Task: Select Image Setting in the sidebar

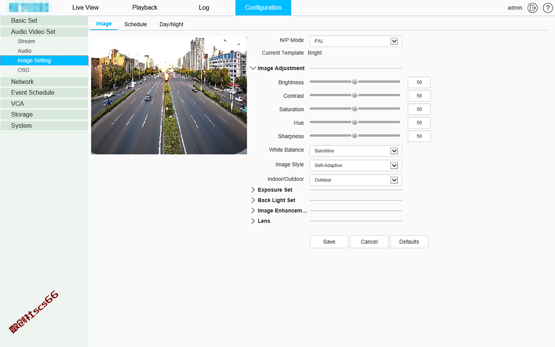Action: click(44, 60)
